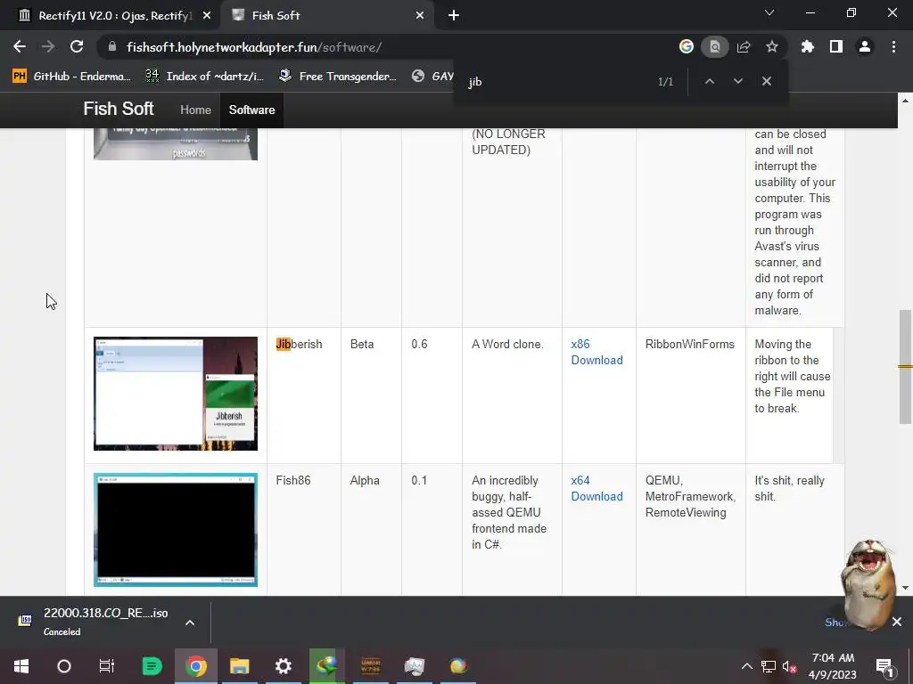Open Cortana circle on taskbar
Image resolution: width=913 pixels, height=684 pixels.
pos(64,666)
